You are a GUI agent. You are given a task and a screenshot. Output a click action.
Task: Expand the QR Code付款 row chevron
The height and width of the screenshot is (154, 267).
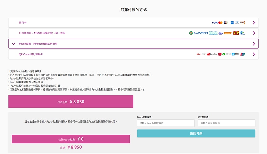click(x=254, y=54)
